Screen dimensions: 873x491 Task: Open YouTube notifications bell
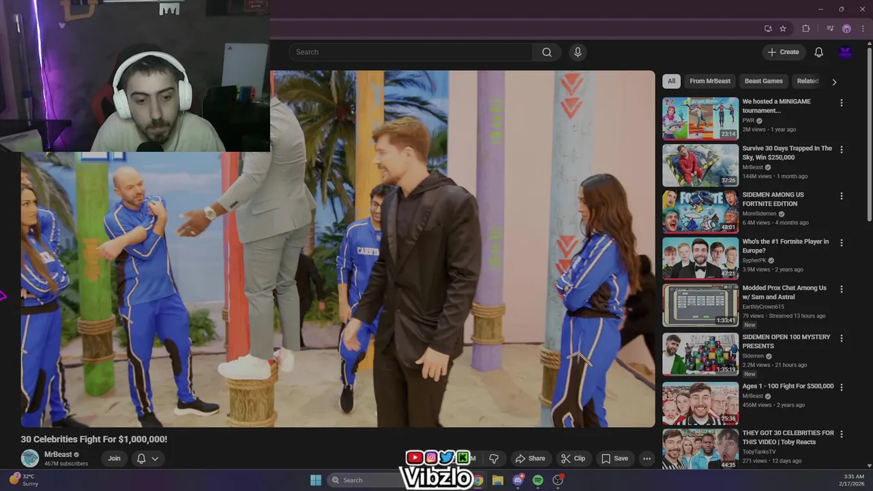click(818, 53)
